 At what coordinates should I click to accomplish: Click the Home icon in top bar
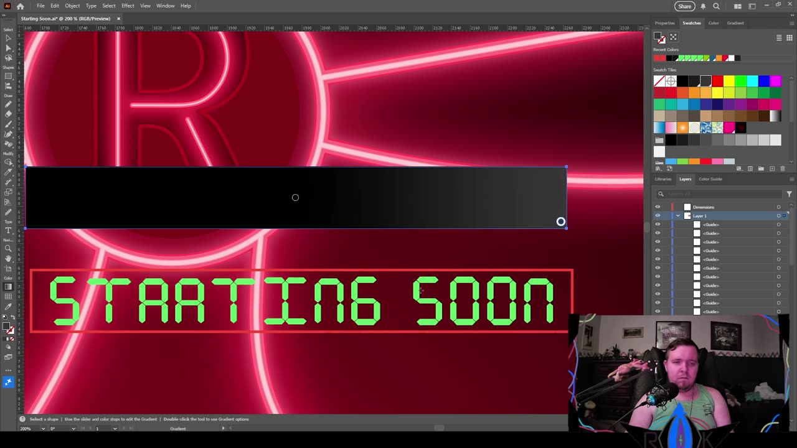coord(21,6)
